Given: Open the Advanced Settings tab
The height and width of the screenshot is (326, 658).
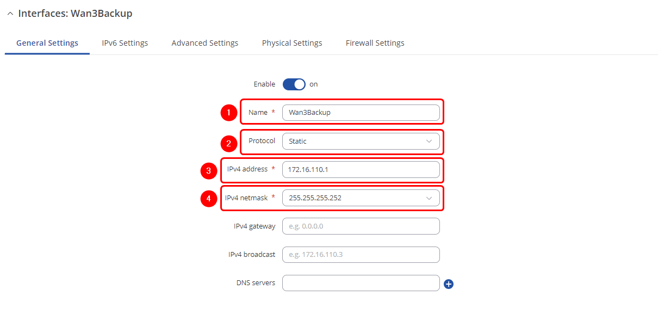Looking at the screenshot, I should click(x=204, y=43).
